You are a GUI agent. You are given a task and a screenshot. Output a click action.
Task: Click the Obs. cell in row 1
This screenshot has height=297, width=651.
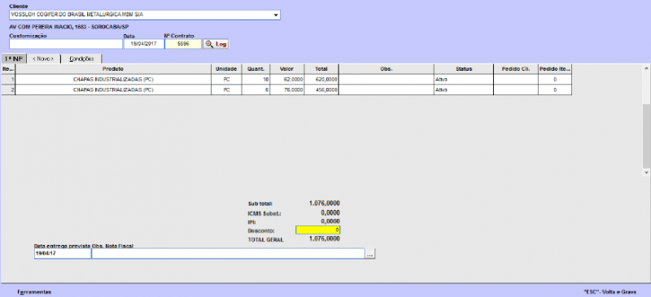pos(386,79)
